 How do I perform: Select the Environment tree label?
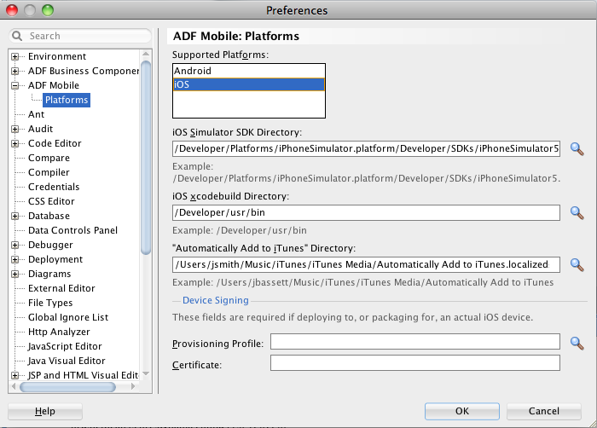[57, 57]
